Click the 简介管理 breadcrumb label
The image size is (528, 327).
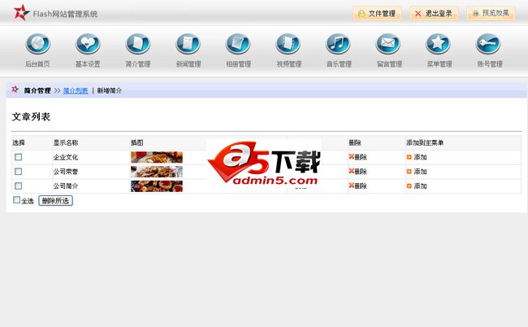click(x=37, y=90)
